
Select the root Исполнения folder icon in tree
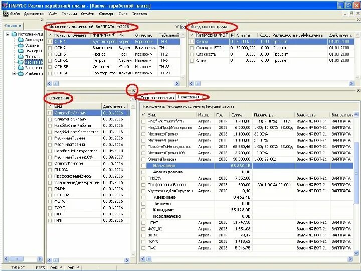tap(14, 34)
